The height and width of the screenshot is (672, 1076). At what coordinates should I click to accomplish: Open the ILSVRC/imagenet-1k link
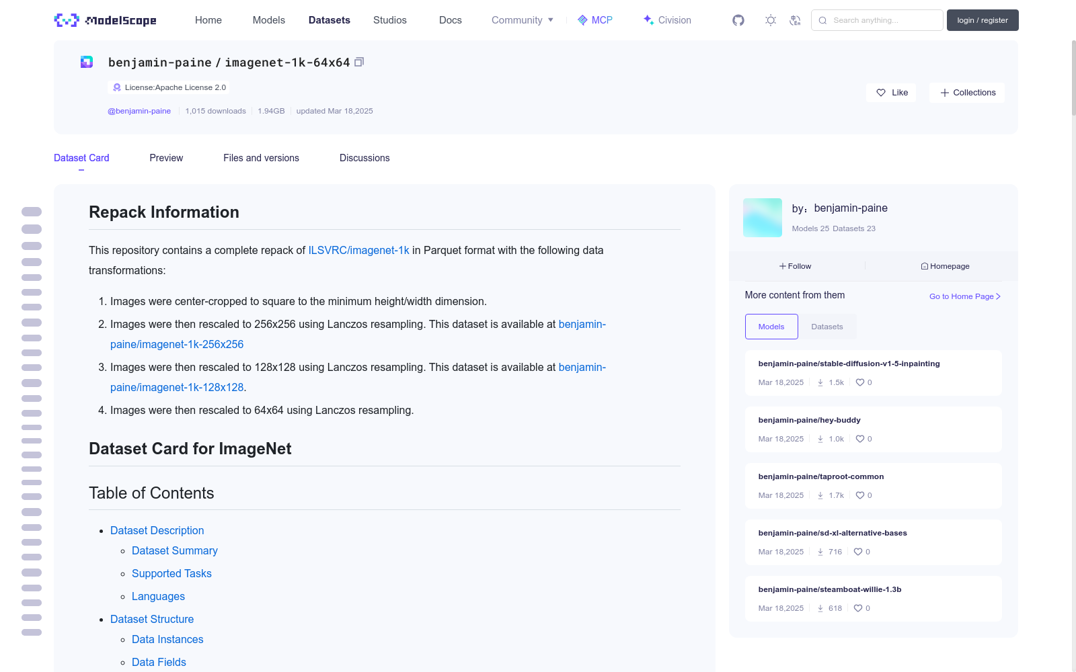(x=358, y=250)
